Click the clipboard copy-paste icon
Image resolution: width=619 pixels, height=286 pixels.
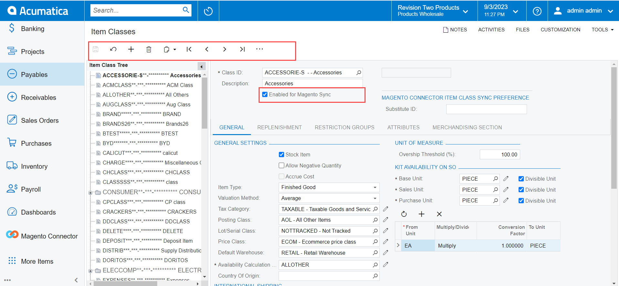point(167,49)
